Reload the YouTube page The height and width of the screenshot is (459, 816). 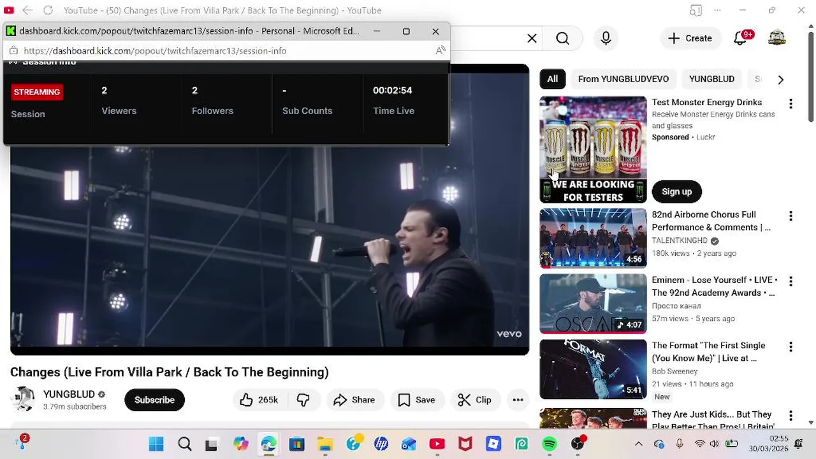tap(48, 10)
